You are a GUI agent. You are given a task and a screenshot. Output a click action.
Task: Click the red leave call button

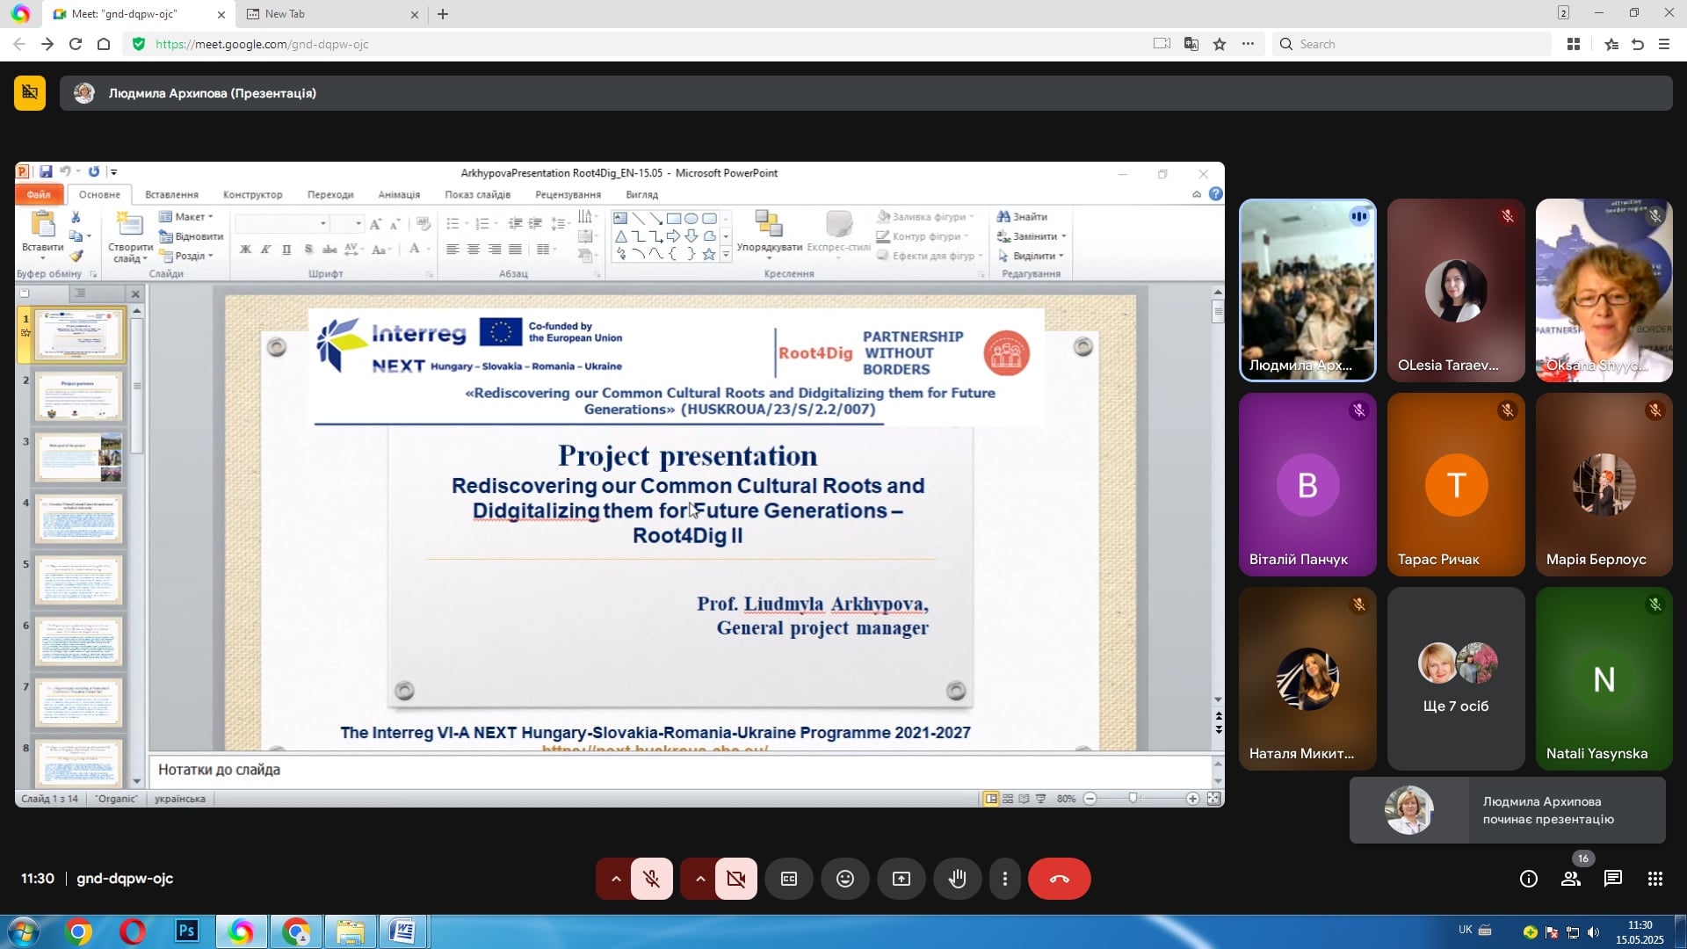pyautogui.click(x=1060, y=879)
